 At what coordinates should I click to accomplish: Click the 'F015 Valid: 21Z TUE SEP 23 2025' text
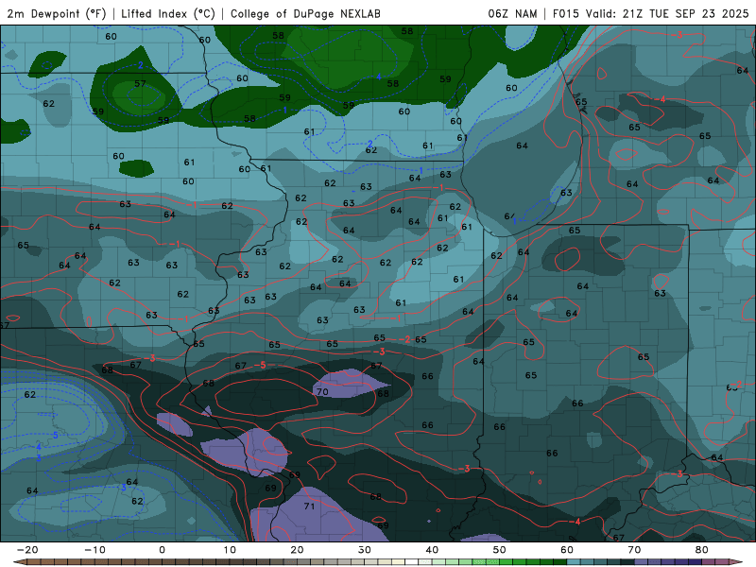point(650,13)
